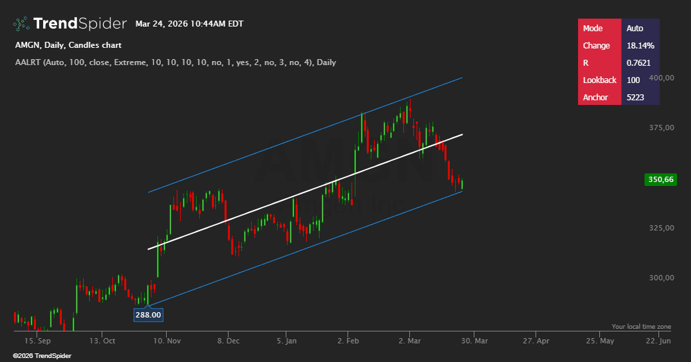
Task: Click the 0.7621 R value
Action: pyautogui.click(x=639, y=63)
